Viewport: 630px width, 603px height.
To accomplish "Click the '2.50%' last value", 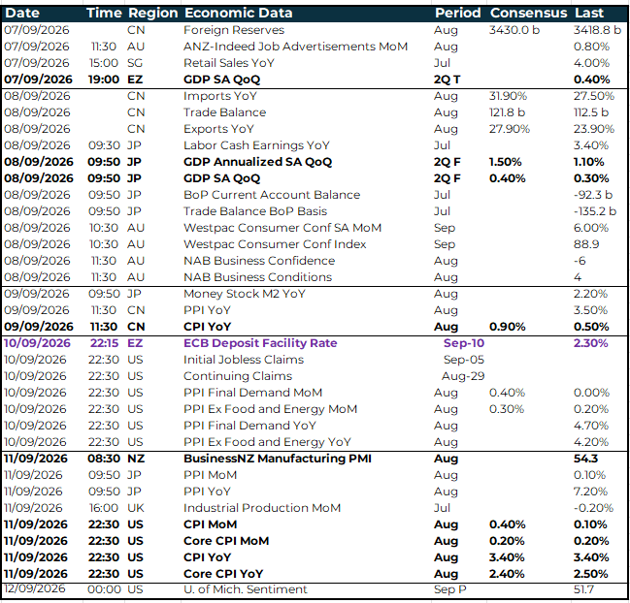I will pyautogui.click(x=590, y=574).
